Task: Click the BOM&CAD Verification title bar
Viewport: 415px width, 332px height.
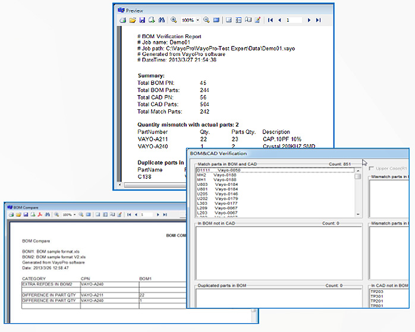Action: (x=268, y=153)
